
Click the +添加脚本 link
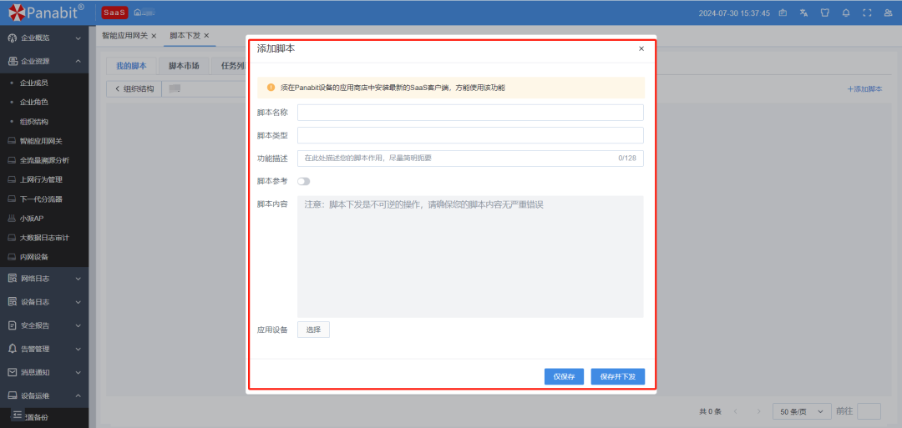pos(864,89)
